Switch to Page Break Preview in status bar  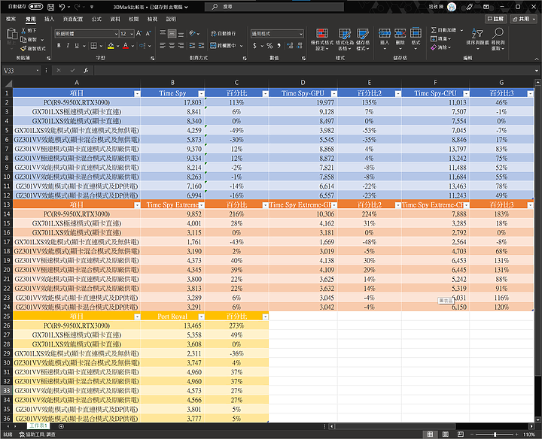click(461, 434)
